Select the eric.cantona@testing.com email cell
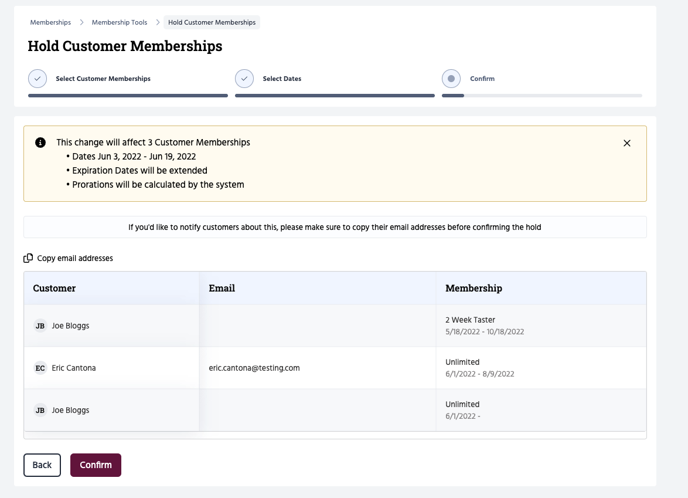Image resolution: width=688 pixels, height=498 pixels. 254,368
